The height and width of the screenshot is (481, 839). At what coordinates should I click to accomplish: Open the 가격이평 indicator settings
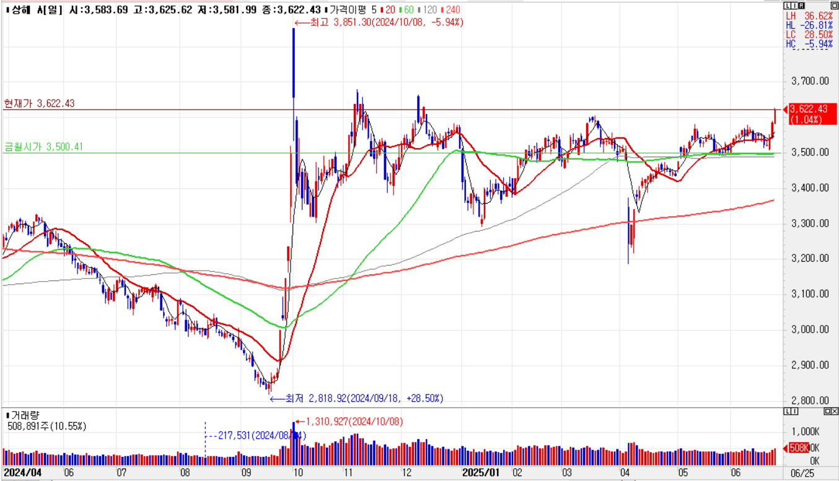click(349, 9)
